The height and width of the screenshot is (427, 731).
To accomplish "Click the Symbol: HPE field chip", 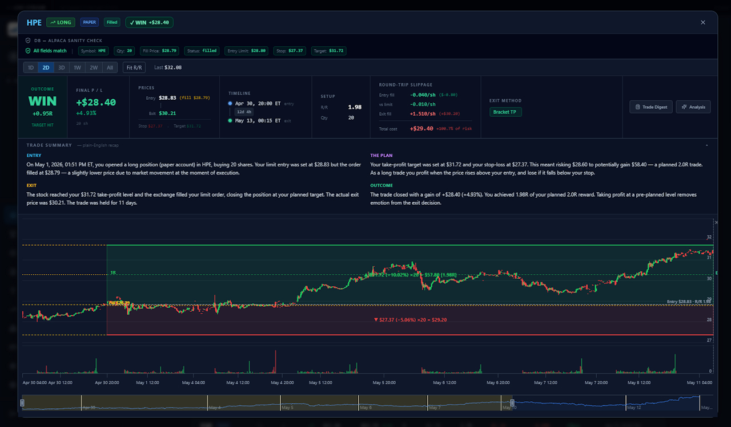I will (93, 51).
